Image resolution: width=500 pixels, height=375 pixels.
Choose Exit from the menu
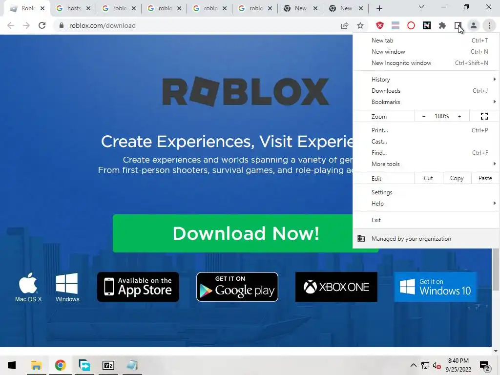pos(426,220)
